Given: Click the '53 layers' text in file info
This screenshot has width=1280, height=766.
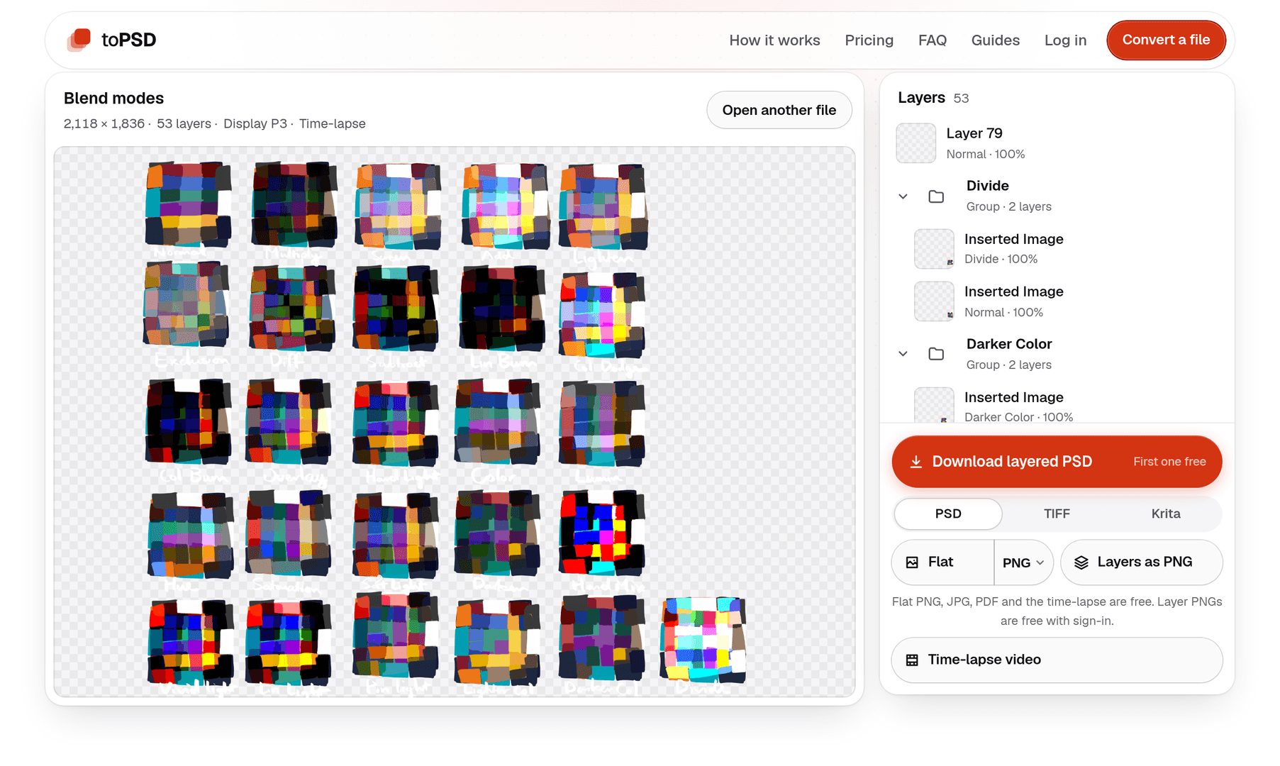Looking at the screenshot, I should click(x=184, y=123).
